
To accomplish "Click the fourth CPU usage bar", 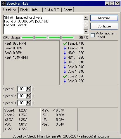I will (x=68, y=38).
